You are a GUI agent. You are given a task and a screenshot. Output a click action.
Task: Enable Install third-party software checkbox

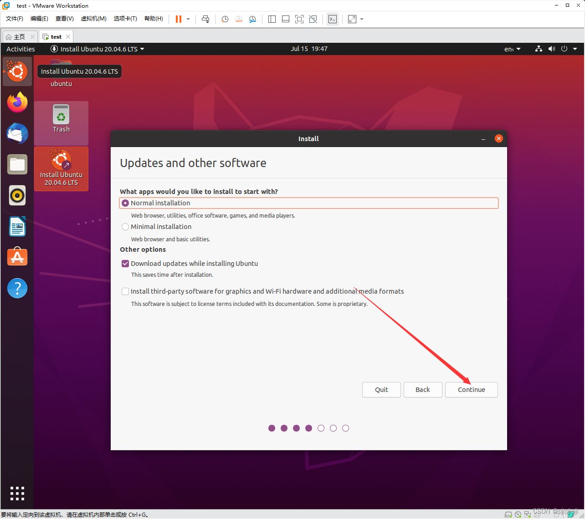pyautogui.click(x=125, y=291)
